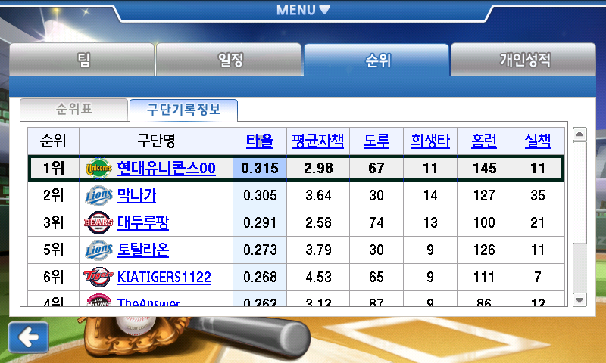Click batting average value 0.273
Image resolution: width=606 pixels, height=363 pixels.
click(260, 250)
